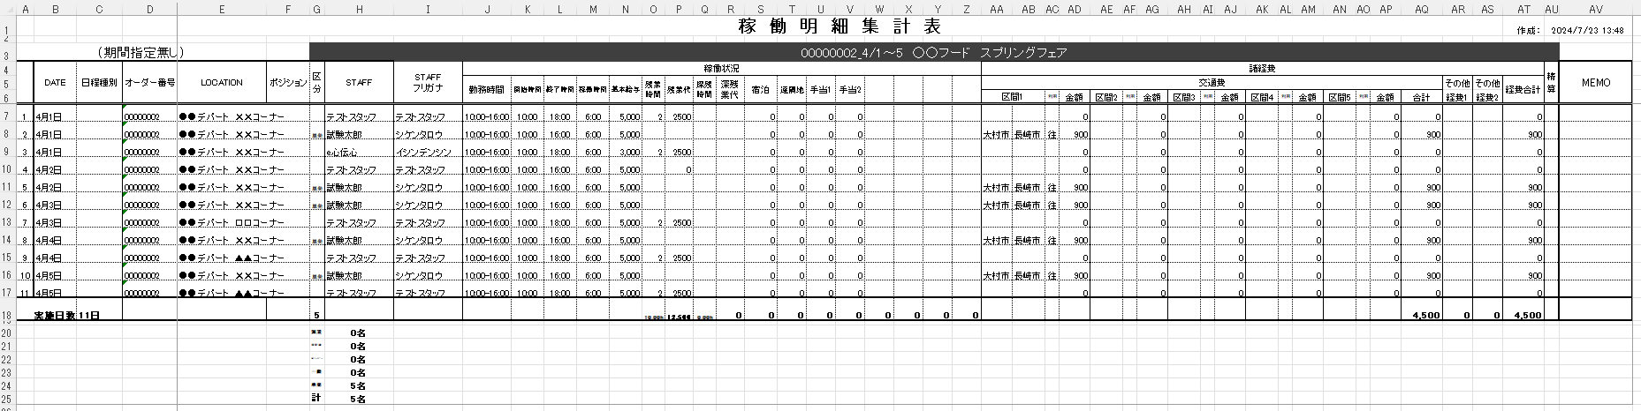1641x411 pixels.
Task: Select the STAFF フリガナ header cell
Action: click(428, 83)
